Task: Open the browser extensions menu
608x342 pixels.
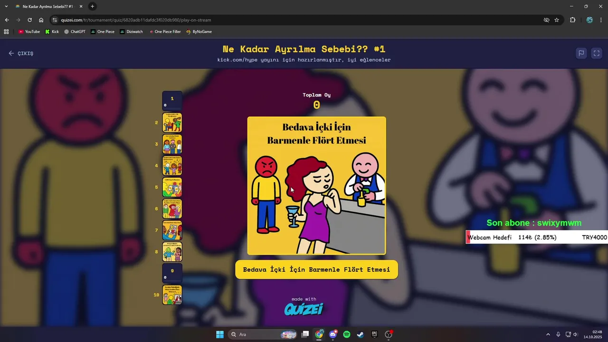Action: tap(572, 20)
